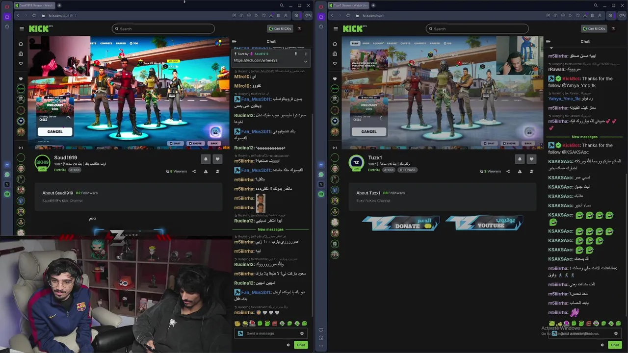Open Following heart in right Kick sidebar
Image resolution: width=628 pixels, height=353 pixels.
pyautogui.click(x=335, y=63)
